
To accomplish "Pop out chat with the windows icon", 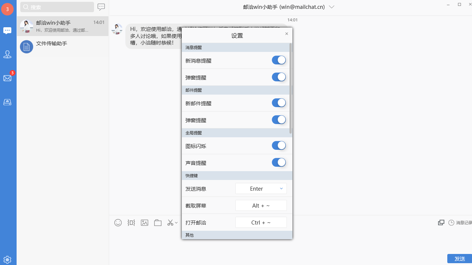I will tap(441, 222).
